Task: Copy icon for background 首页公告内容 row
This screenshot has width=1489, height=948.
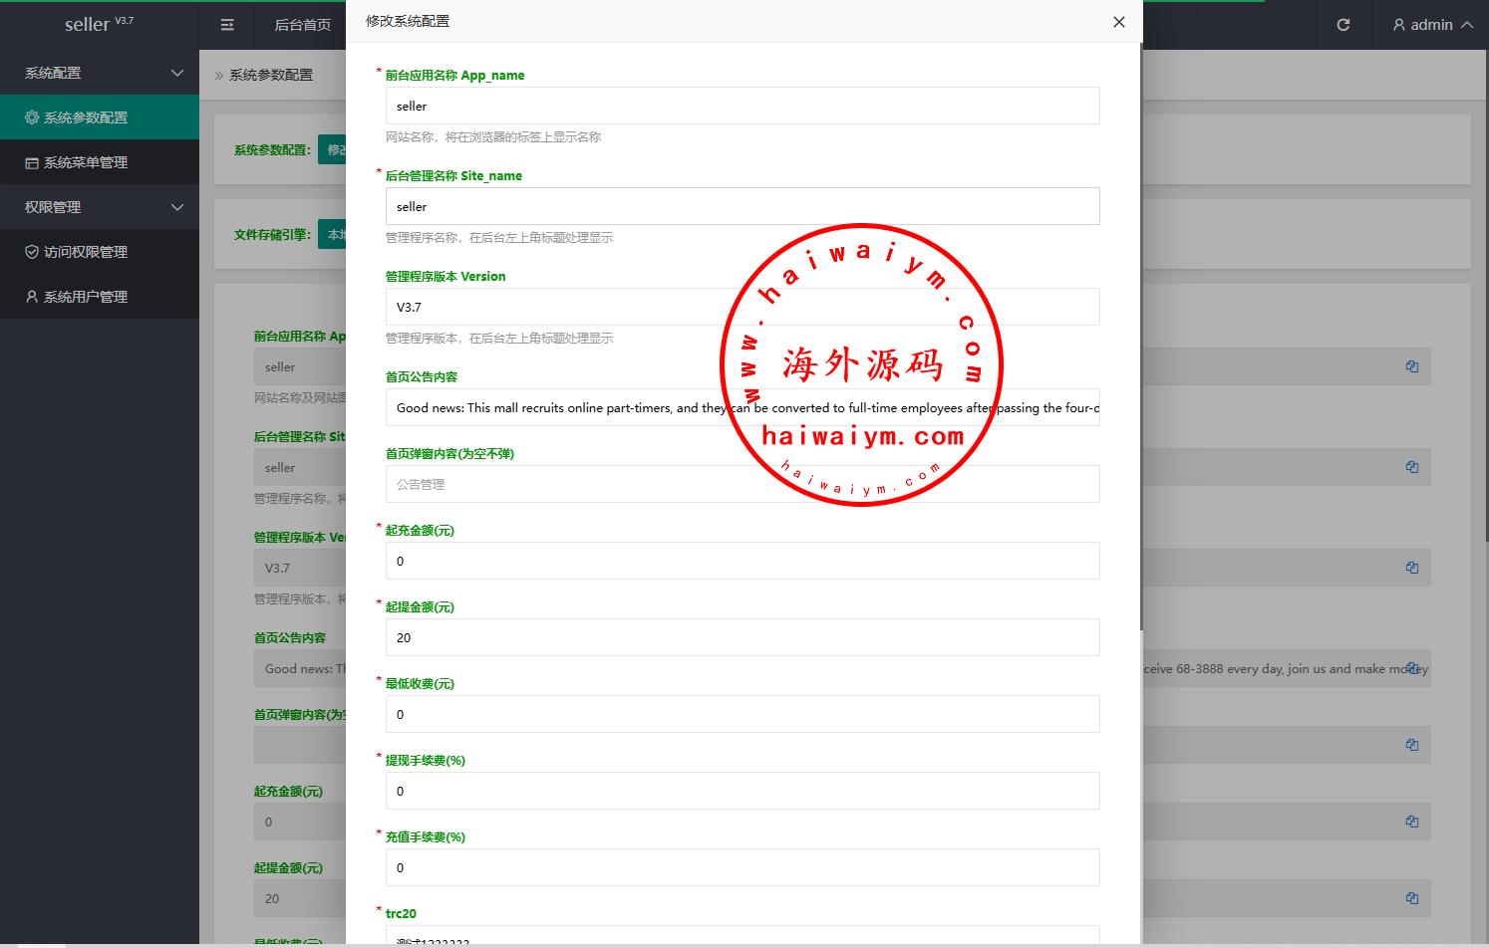Action: [1412, 668]
